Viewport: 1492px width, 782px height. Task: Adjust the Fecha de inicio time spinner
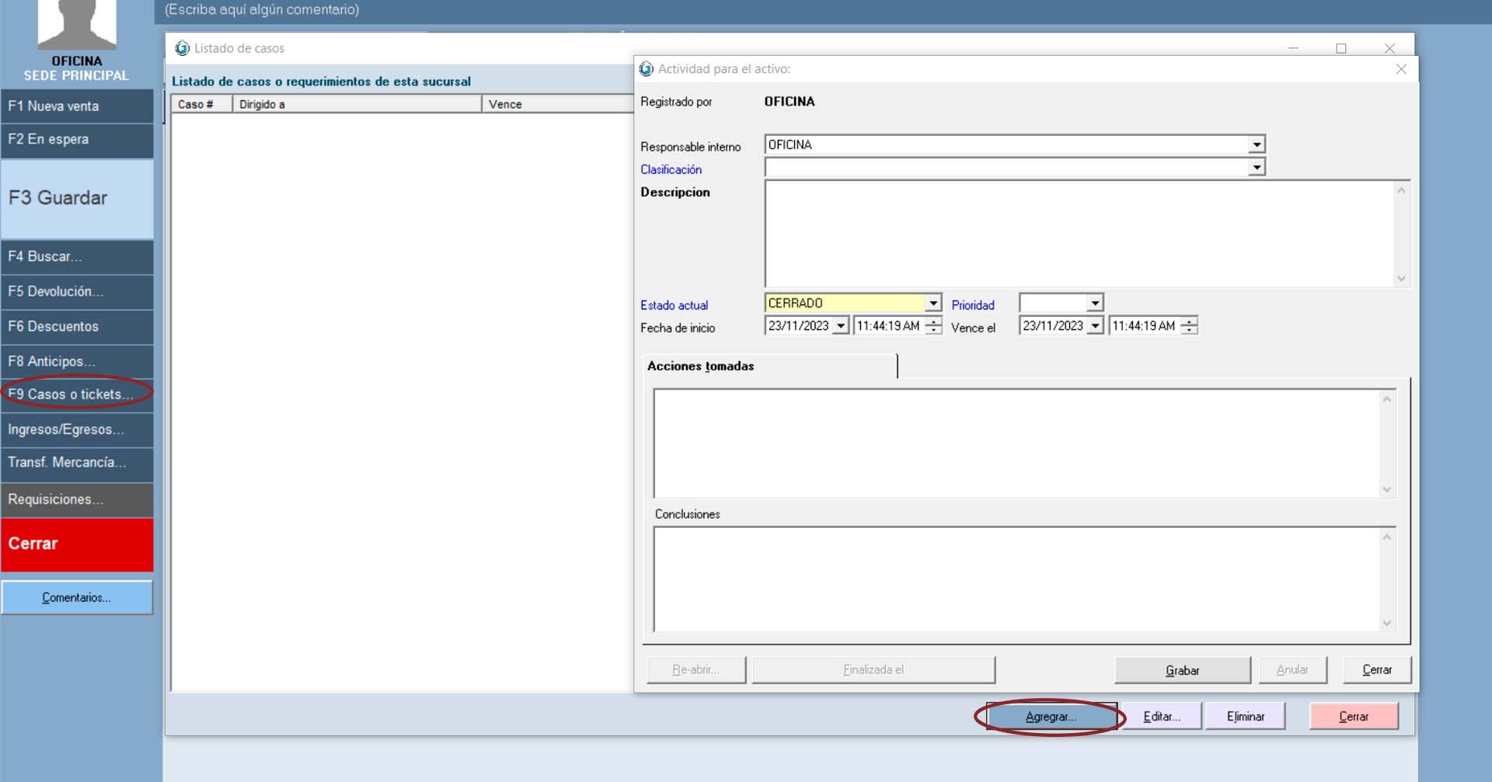click(x=934, y=326)
